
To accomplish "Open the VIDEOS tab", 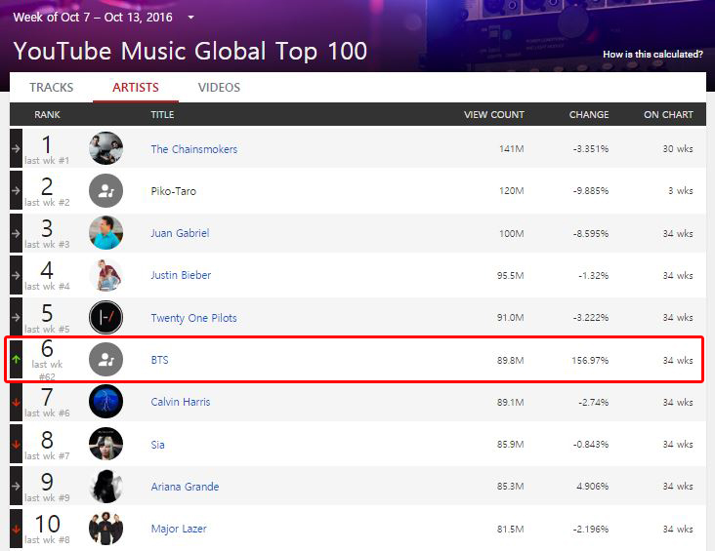I will coord(219,87).
